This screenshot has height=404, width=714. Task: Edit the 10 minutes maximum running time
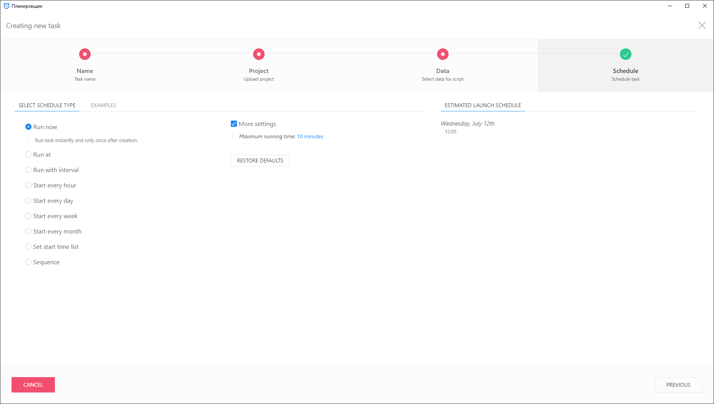click(x=310, y=136)
